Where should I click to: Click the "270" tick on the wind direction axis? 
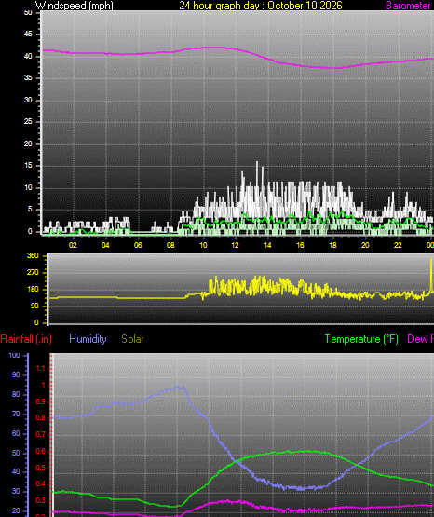[x=33, y=272]
